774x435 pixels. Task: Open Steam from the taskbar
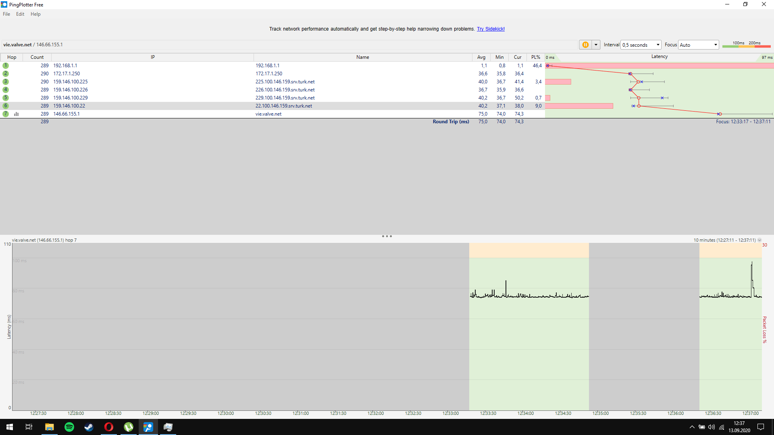(x=89, y=427)
